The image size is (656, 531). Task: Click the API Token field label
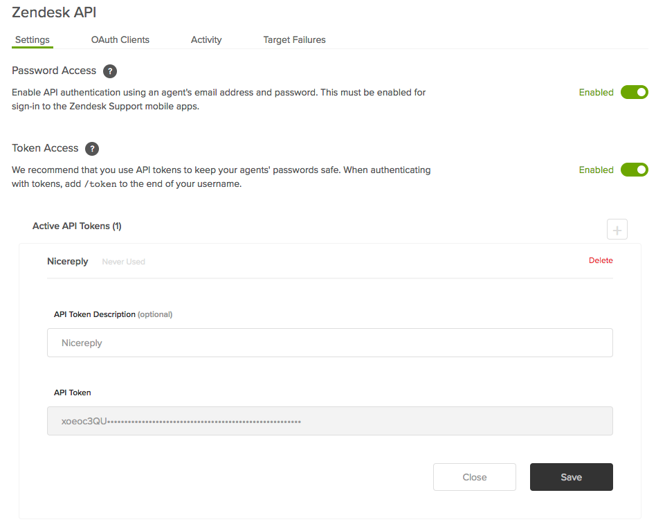pyautogui.click(x=73, y=393)
